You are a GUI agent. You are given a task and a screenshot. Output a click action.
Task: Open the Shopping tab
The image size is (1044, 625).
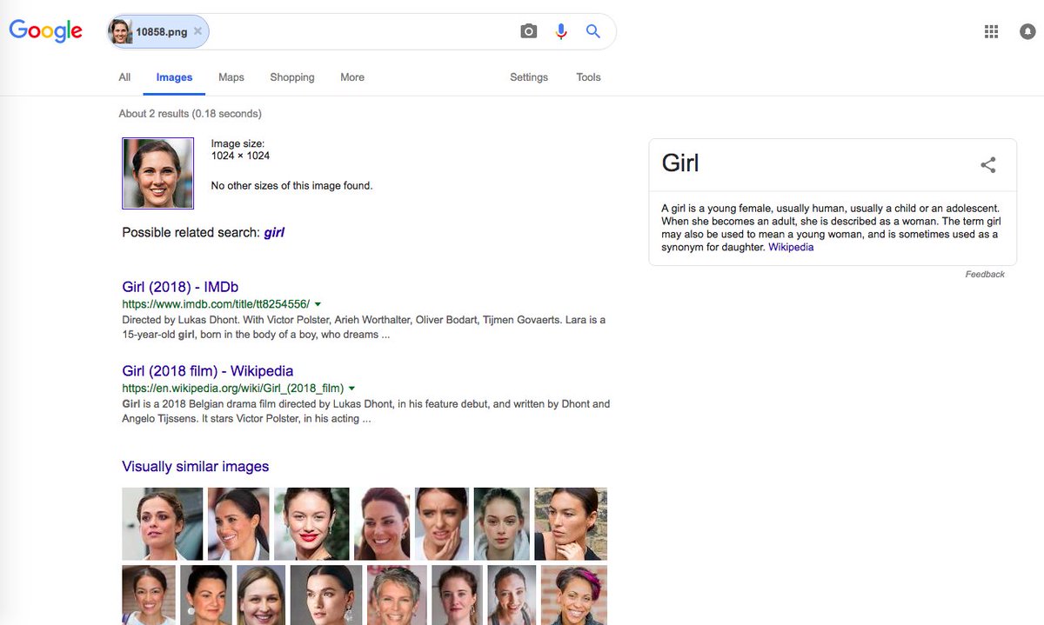[x=292, y=77]
